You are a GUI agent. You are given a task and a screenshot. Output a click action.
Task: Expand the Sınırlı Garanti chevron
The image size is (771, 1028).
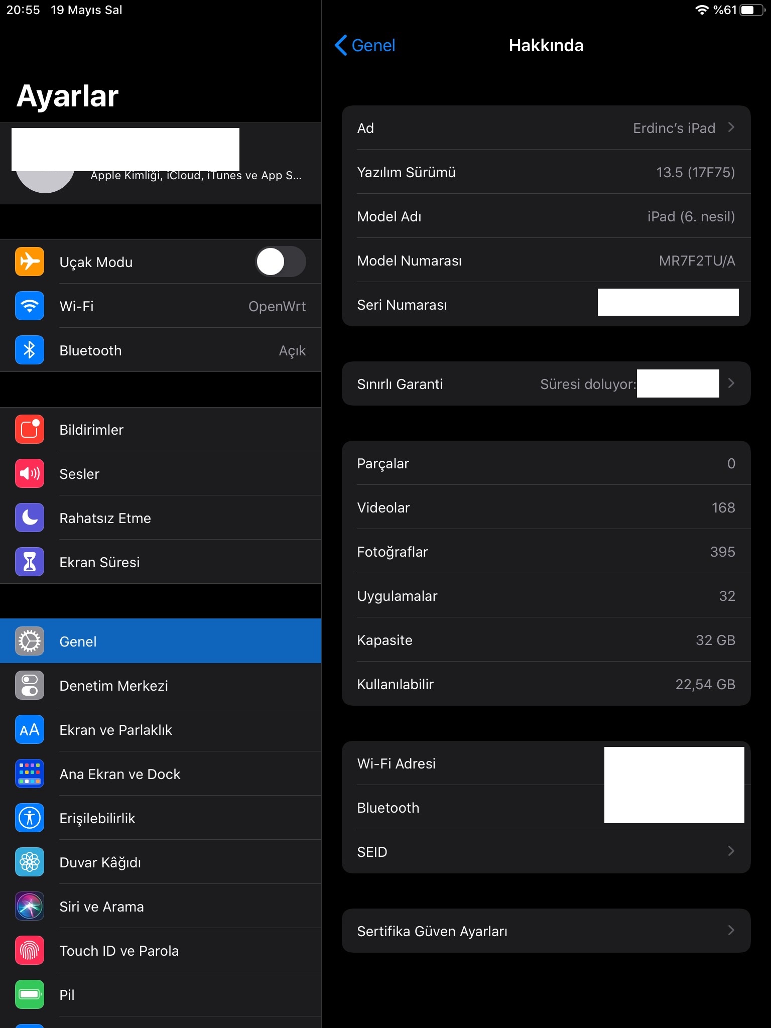point(731,383)
